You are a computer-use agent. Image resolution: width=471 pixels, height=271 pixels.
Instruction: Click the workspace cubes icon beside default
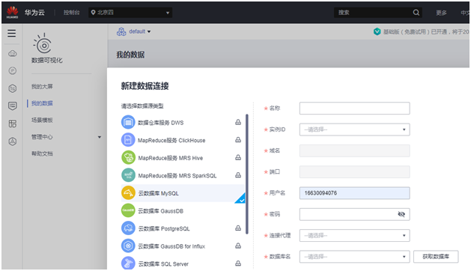121,31
